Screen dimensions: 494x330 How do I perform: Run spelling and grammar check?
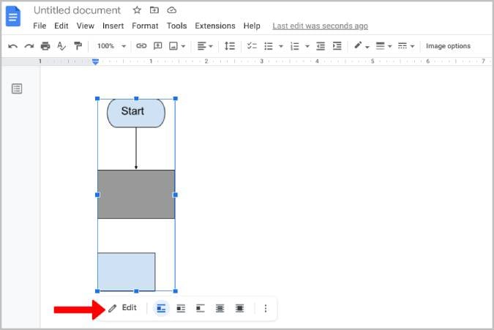pyautogui.click(x=61, y=46)
